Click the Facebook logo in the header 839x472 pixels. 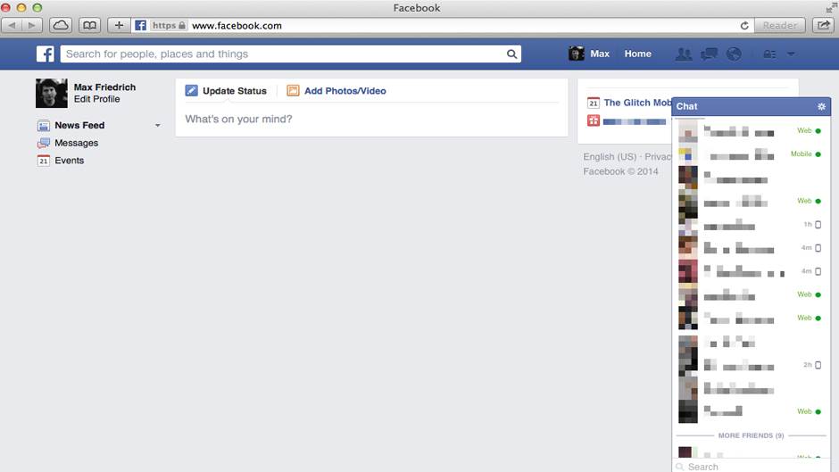(x=46, y=54)
